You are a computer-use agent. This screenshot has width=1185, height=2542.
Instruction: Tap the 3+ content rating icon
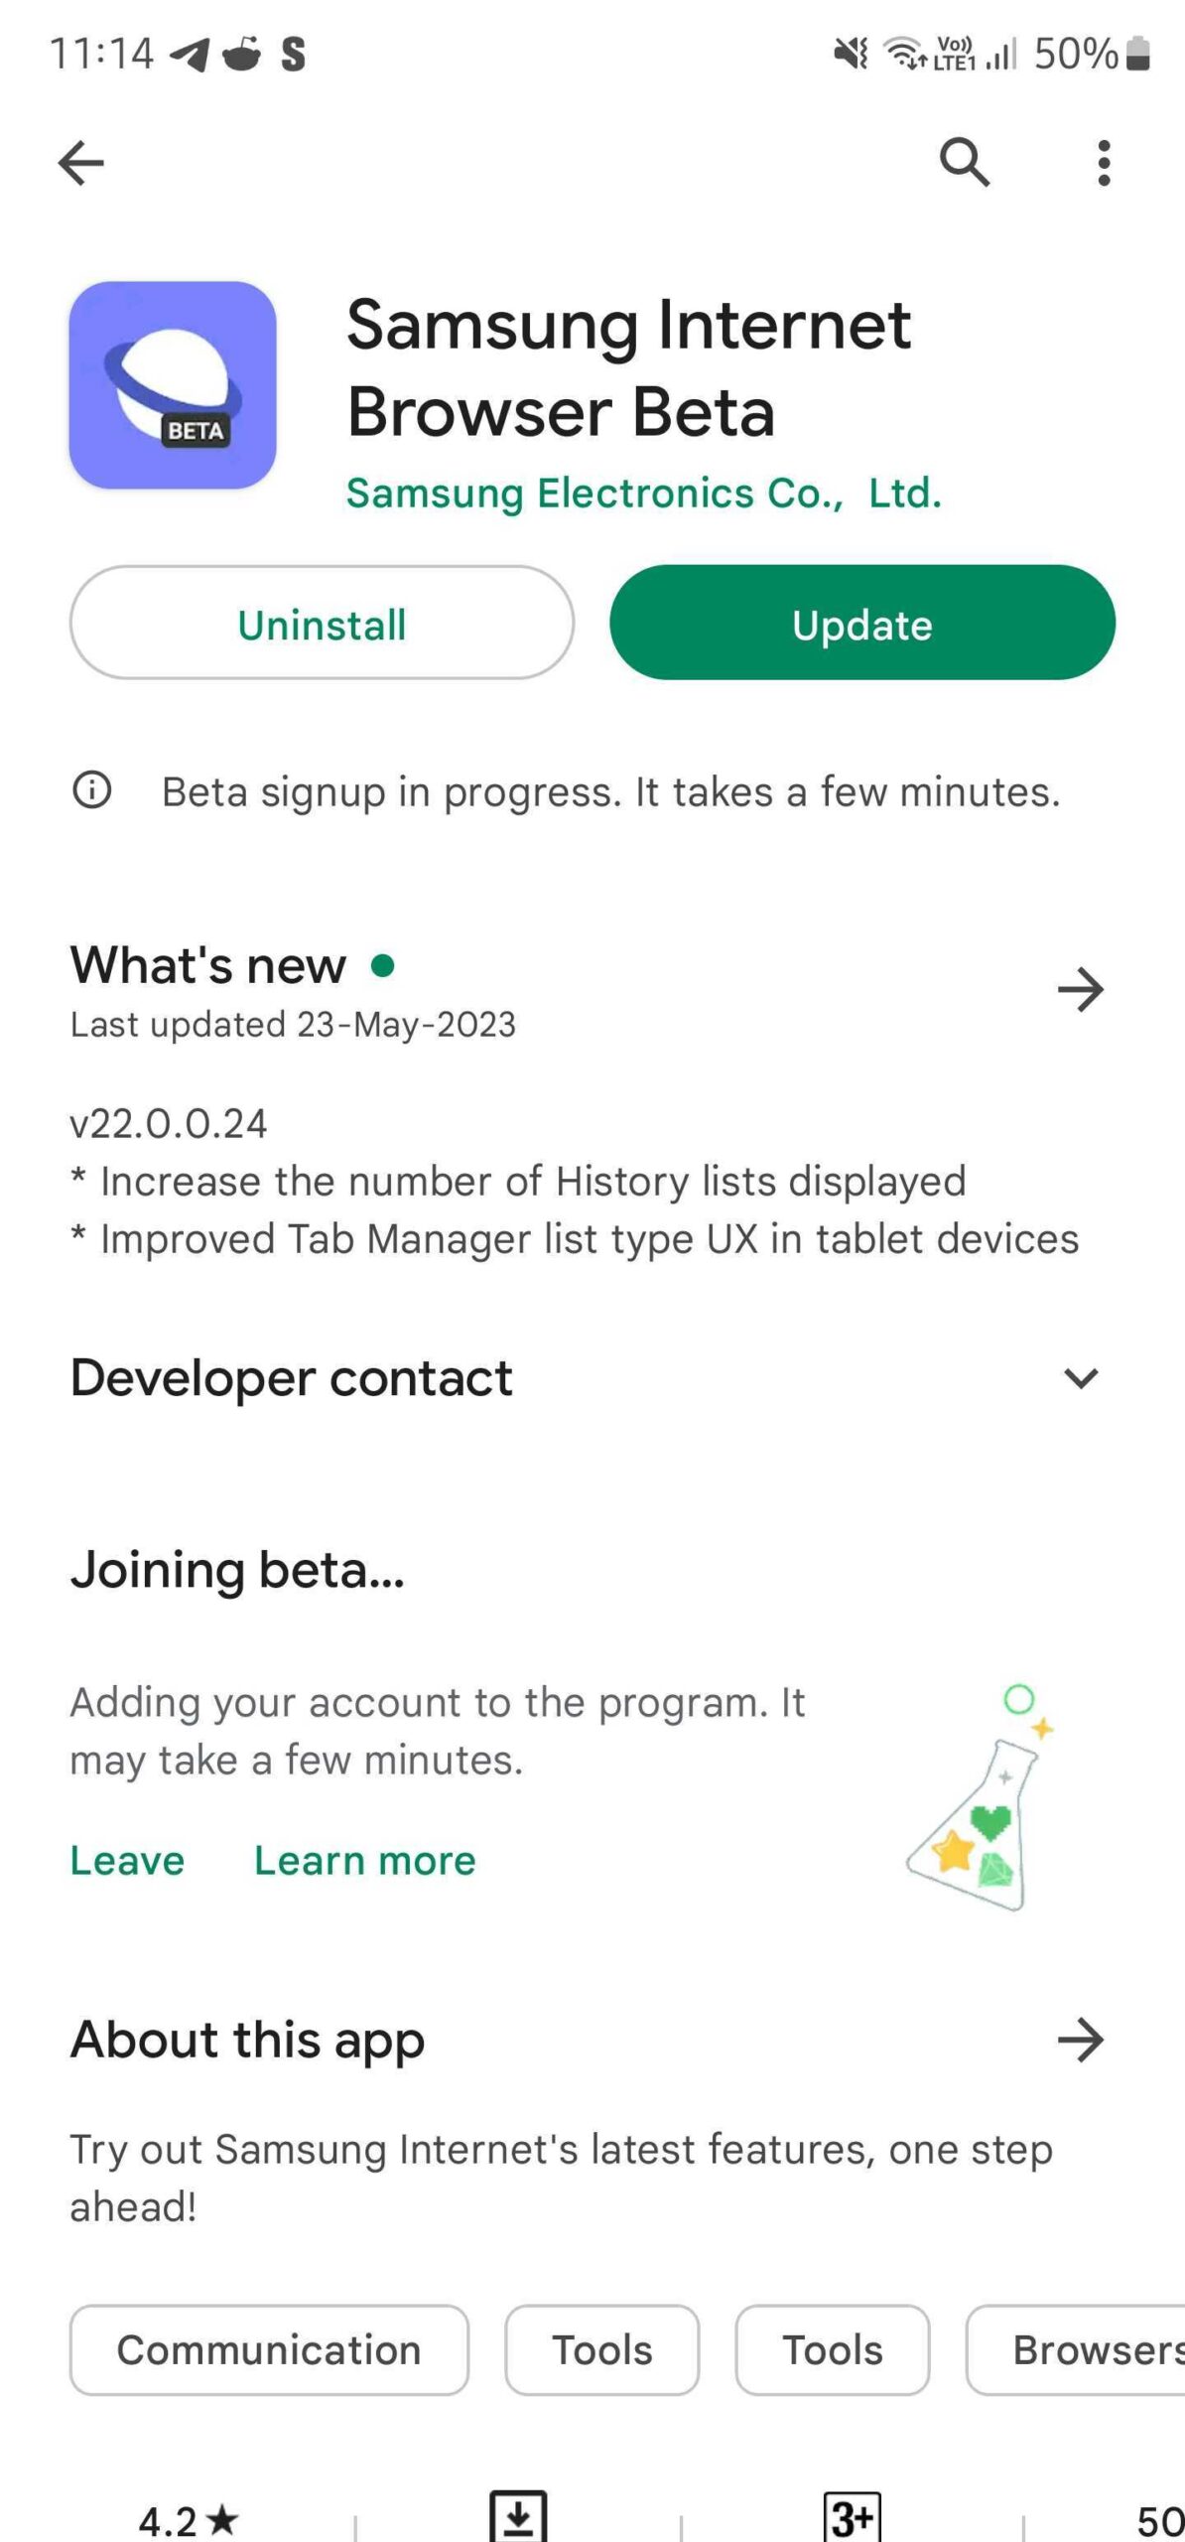point(852,2517)
